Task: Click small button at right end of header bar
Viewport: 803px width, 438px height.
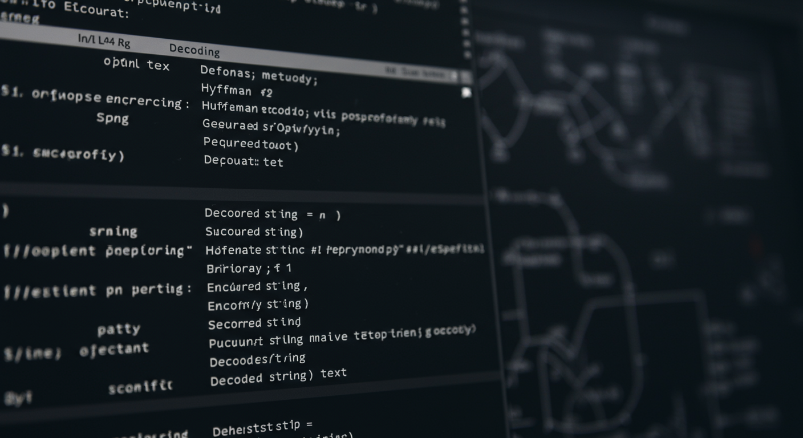Action: (465, 77)
